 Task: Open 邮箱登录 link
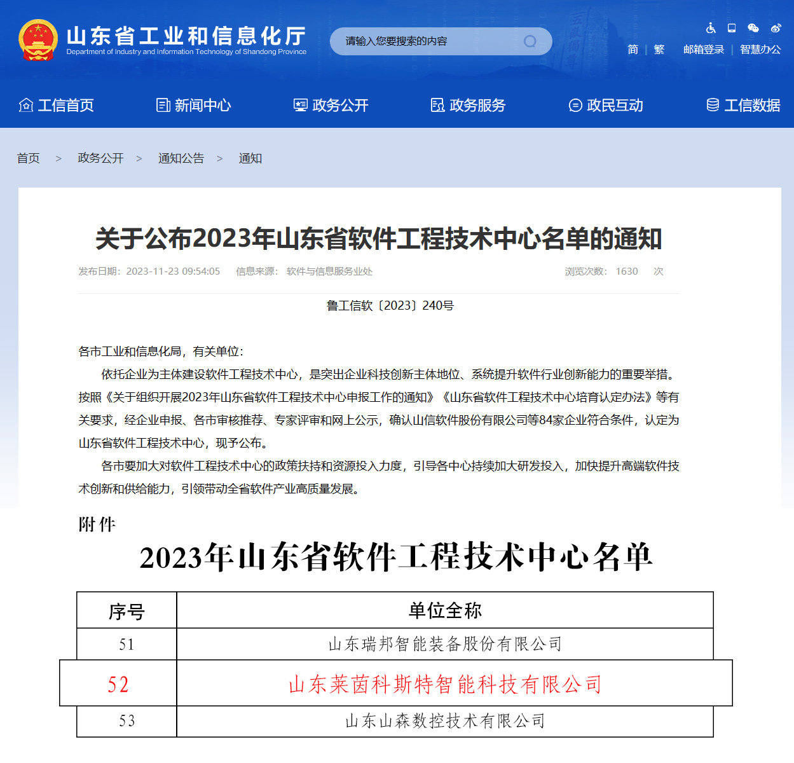(704, 50)
